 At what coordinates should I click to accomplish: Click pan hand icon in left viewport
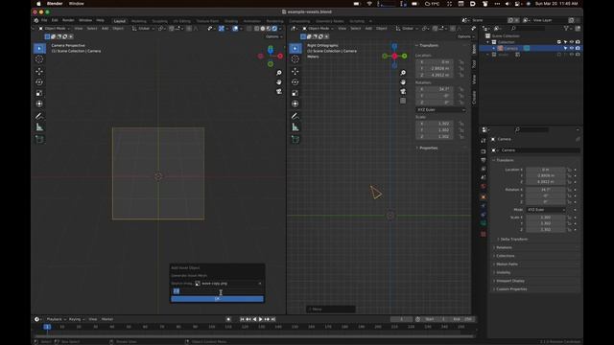(x=279, y=82)
